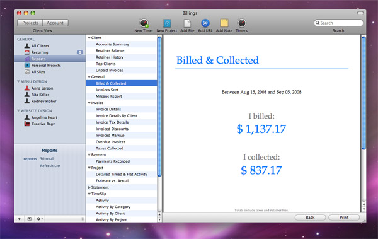Open Recurring in the sidebar

[x=40, y=52]
